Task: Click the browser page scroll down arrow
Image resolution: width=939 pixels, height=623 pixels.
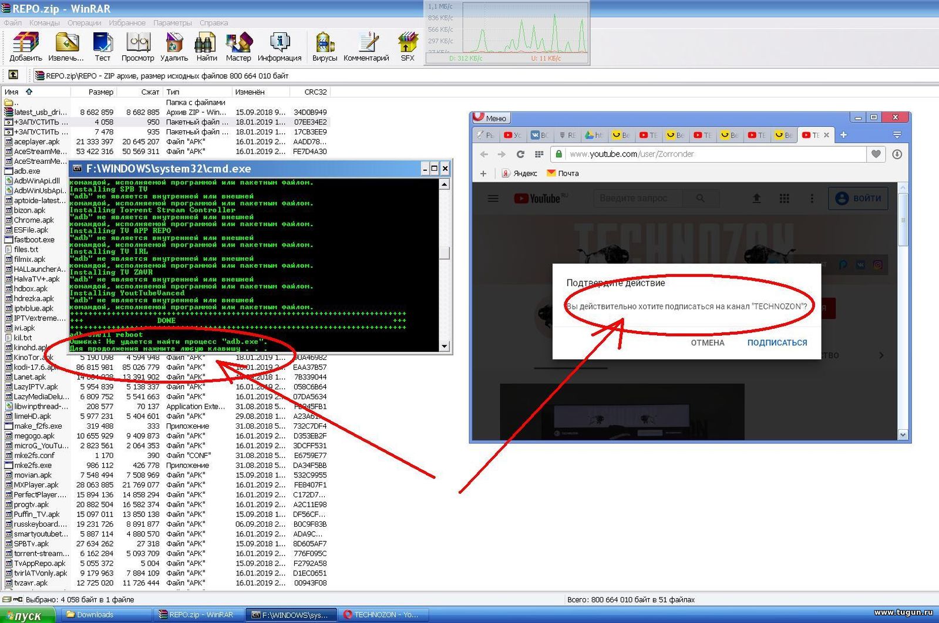Action: (903, 435)
